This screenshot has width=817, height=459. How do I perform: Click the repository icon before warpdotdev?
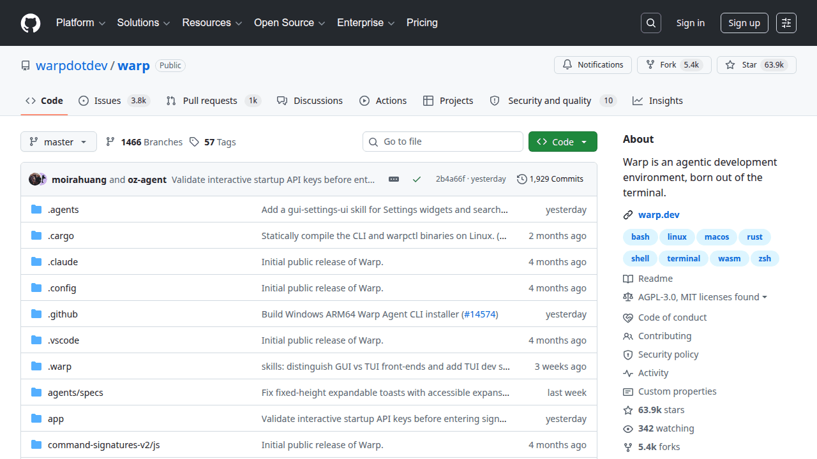click(x=26, y=66)
